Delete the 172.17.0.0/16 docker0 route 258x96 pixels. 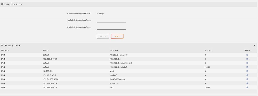pyautogui.click(x=247, y=75)
